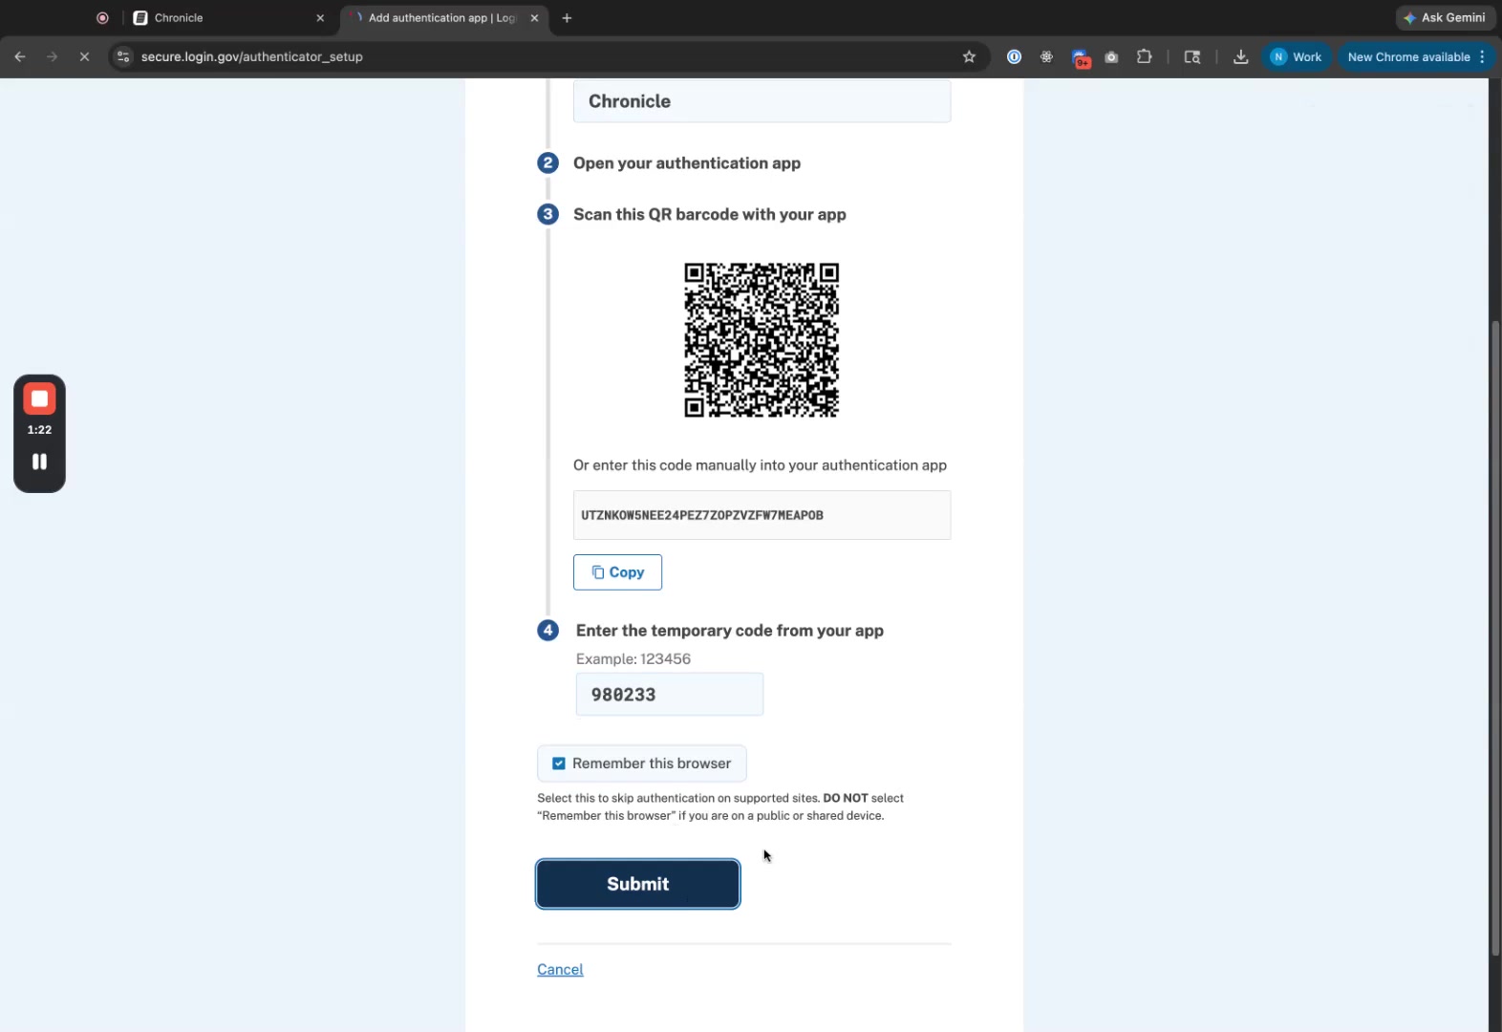Click the temporary code input field
Screen dimensions: 1502x1032
(x=669, y=695)
